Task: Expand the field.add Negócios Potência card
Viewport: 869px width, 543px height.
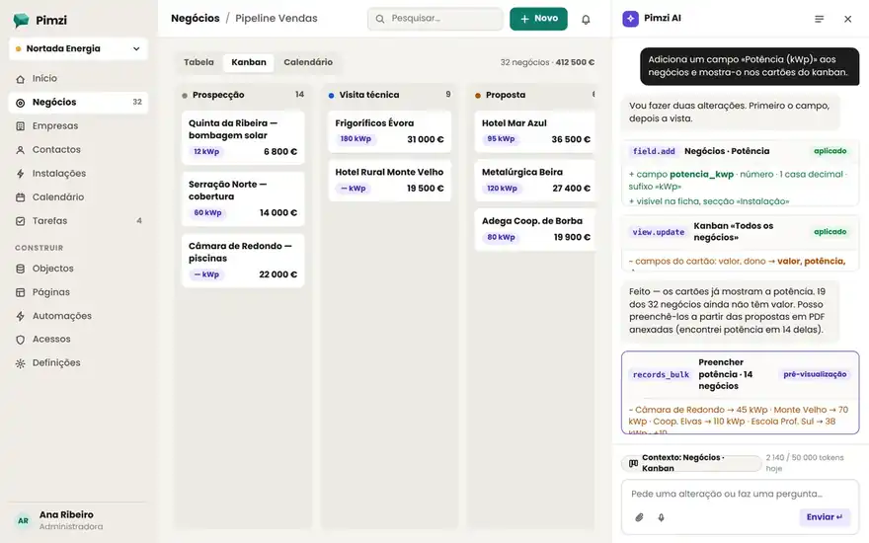Action: 740,174
